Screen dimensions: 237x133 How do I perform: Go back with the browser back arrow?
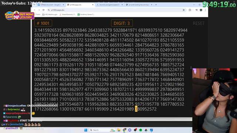pyautogui.click(x=35, y=10)
